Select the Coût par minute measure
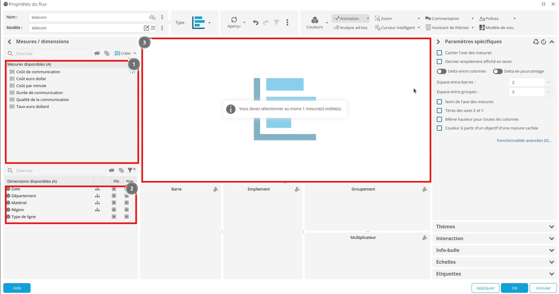 (31, 86)
